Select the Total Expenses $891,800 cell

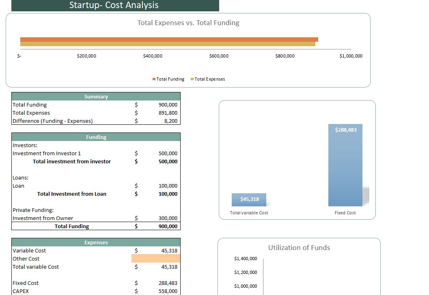click(x=168, y=113)
